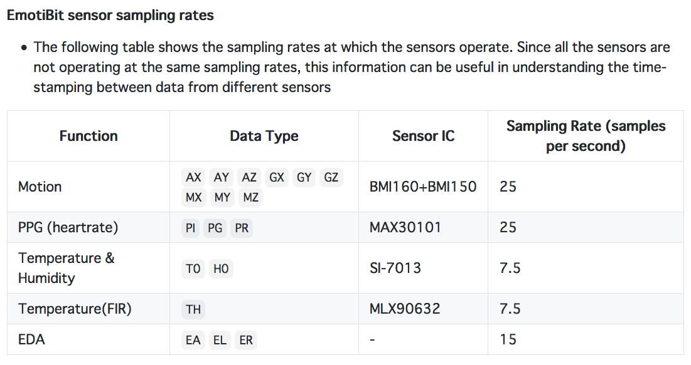Click the MLX90632 sensor text

click(405, 309)
